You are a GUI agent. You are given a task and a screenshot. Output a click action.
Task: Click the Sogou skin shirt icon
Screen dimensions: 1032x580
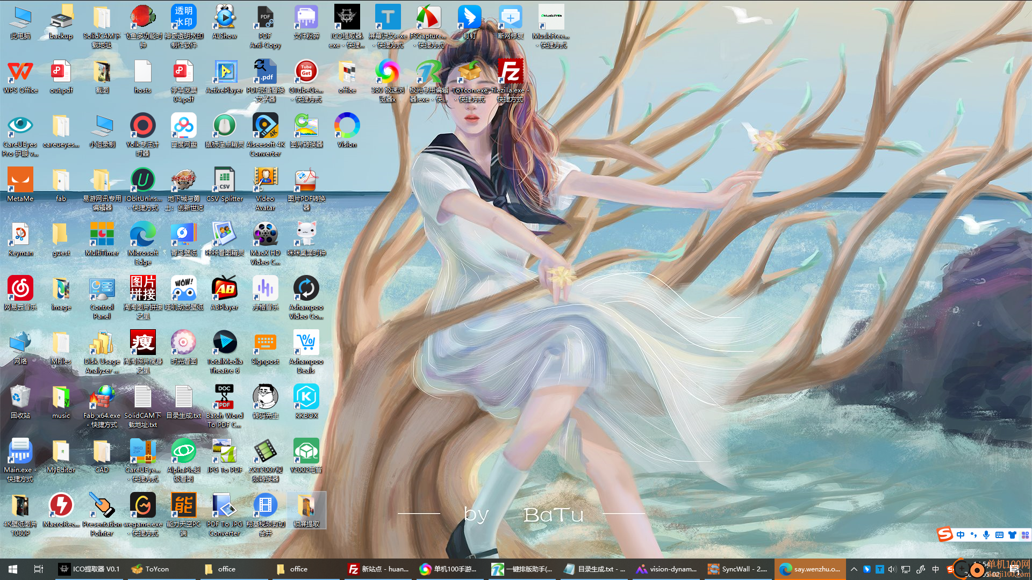click(1012, 535)
